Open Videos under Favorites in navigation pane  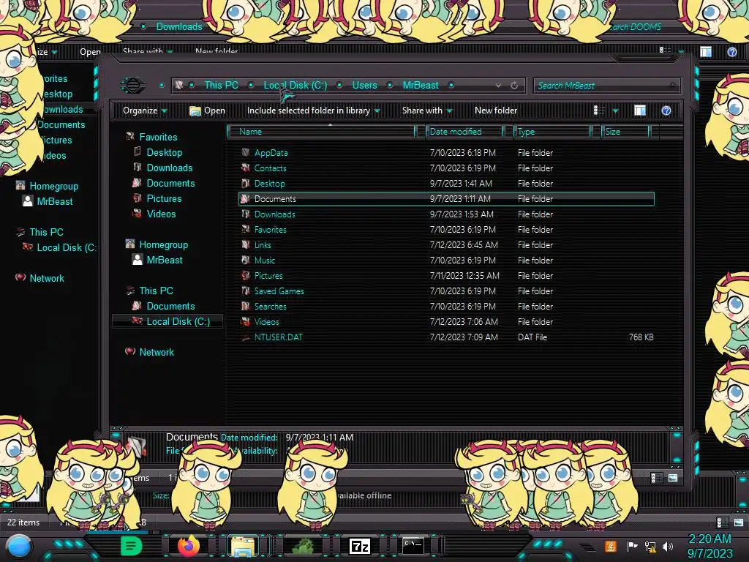161,214
